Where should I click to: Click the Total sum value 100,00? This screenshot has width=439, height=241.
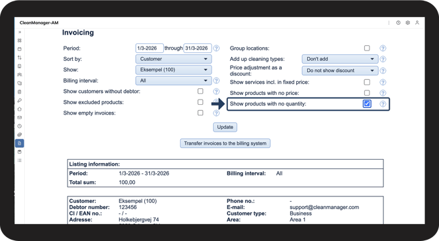pyautogui.click(x=127, y=183)
